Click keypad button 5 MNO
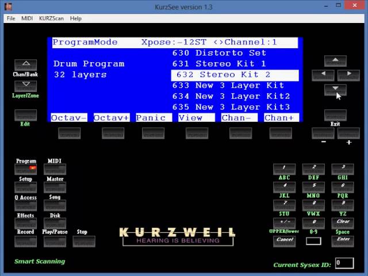368x276 pixels. (x=313, y=187)
